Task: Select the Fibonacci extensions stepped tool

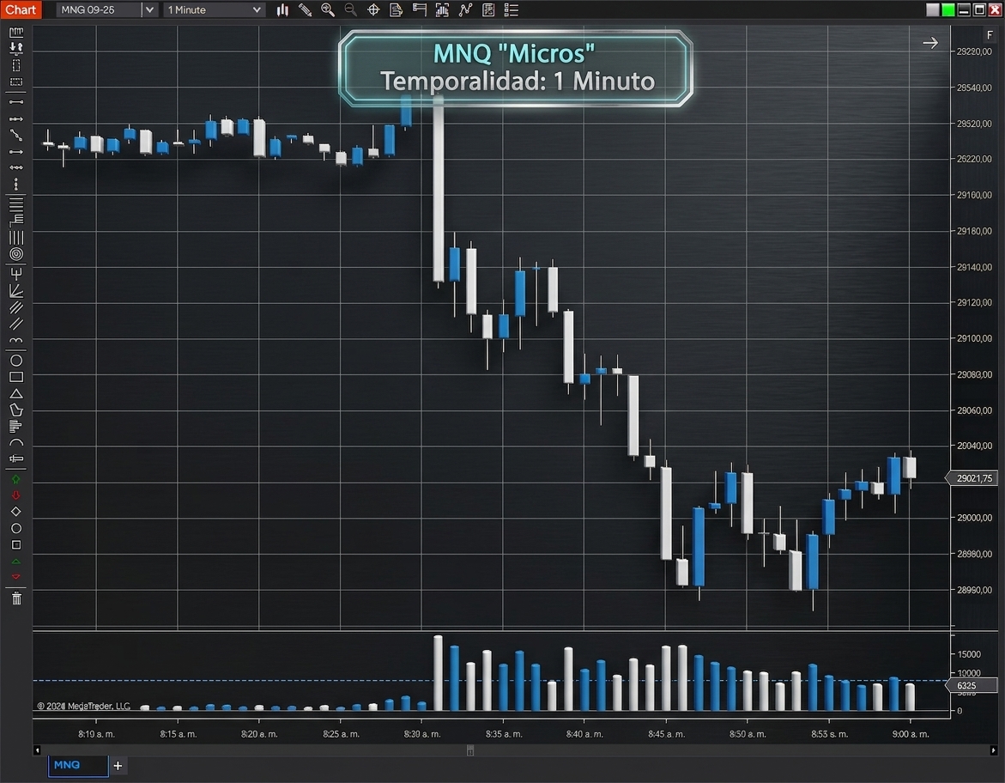Action: click(16, 221)
